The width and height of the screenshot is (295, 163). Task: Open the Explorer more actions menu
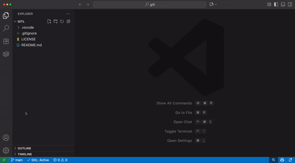pyautogui.click(x=68, y=14)
